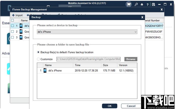This screenshot has width=175, height=109.
Task: Click the 170.71 MB size cell
Action: tap(109, 71)
